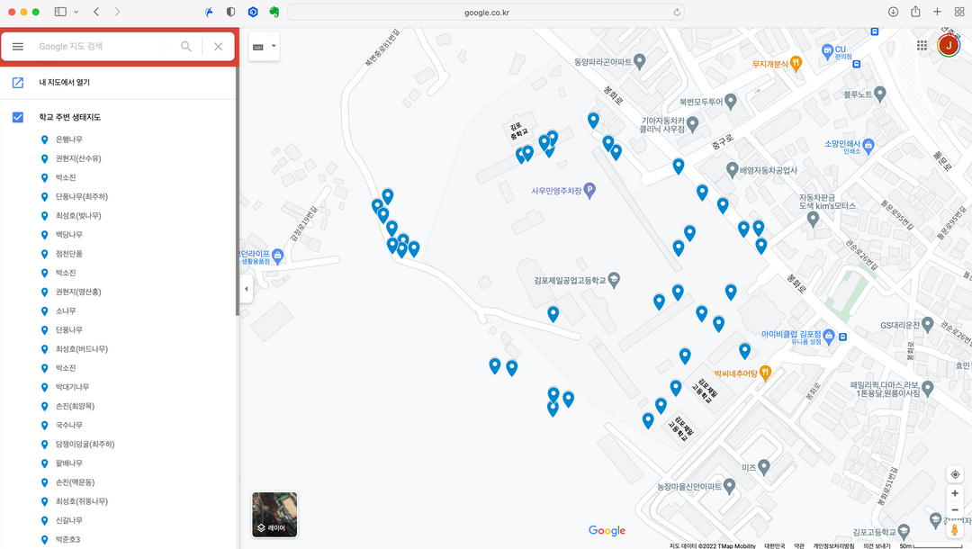Click the 김포제일공업고등학교 school marker

(614, 280)
